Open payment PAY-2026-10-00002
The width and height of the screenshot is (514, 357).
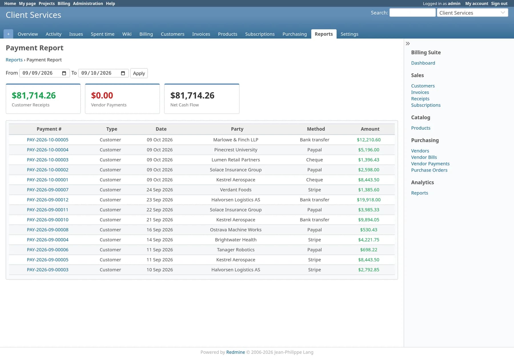[x=47, y=170]
